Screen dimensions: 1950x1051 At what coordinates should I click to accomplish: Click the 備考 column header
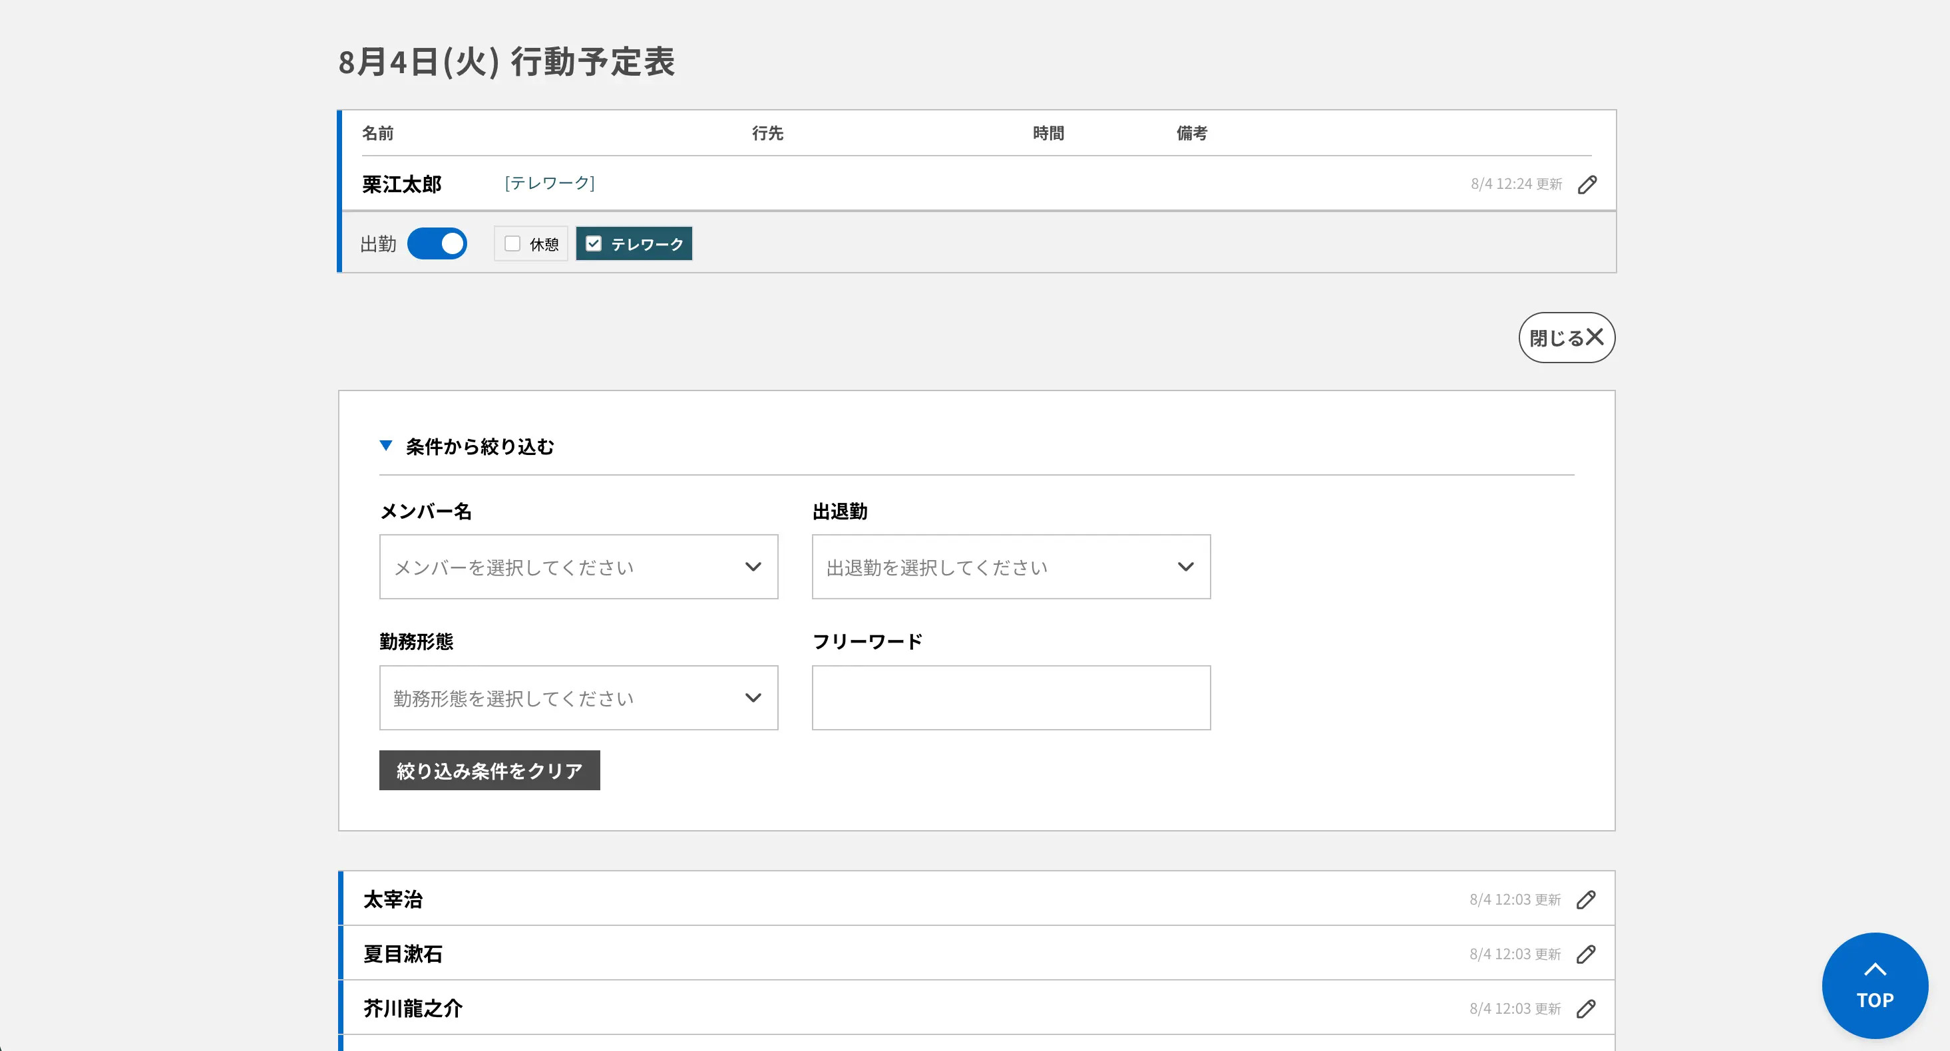pos(1191,133)
